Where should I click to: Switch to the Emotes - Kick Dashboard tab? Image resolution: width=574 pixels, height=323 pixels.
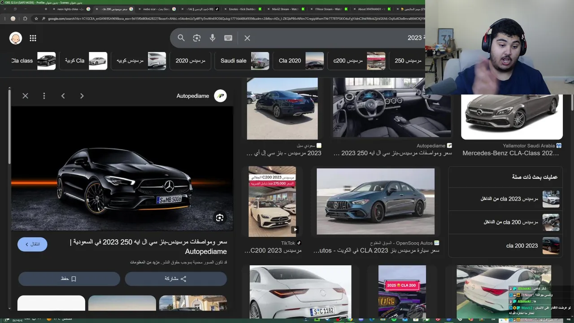pos(242,9)
